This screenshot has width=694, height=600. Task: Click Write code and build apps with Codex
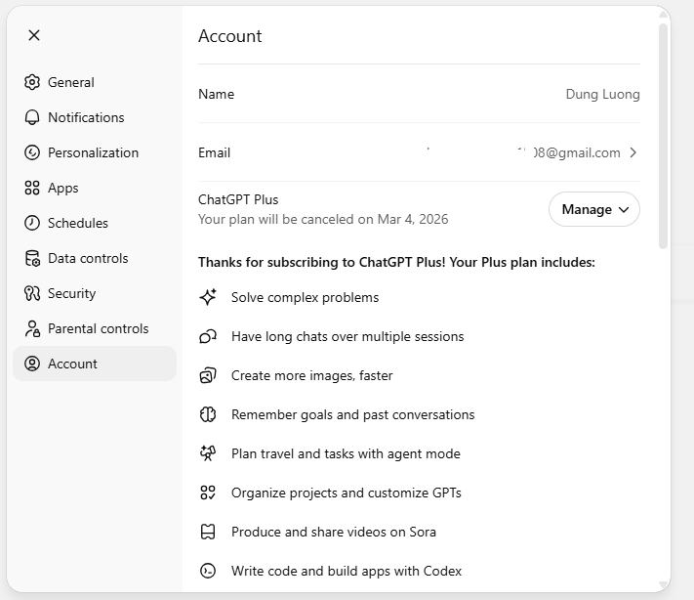(x=347, y=571)
